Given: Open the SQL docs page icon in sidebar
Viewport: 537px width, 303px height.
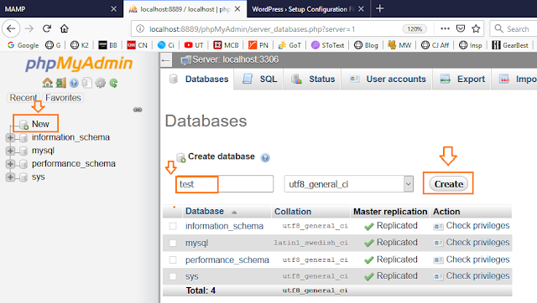Looking at the screenshot, I should click(x=87, y=83).
